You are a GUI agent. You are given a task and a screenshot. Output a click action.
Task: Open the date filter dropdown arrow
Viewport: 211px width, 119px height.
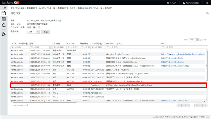pyautogui.click(x=51, y=47)
